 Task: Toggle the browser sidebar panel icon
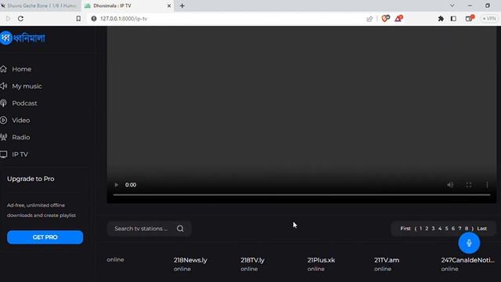(x=453, y=19)
